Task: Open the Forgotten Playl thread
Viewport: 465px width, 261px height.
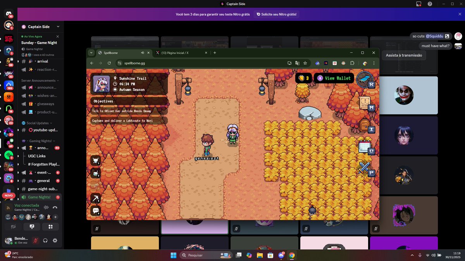Action: pyautogui.click(x=43, y=164)
